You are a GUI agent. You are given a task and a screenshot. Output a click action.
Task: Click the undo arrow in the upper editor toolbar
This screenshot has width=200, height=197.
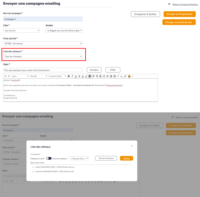(5, 76)
